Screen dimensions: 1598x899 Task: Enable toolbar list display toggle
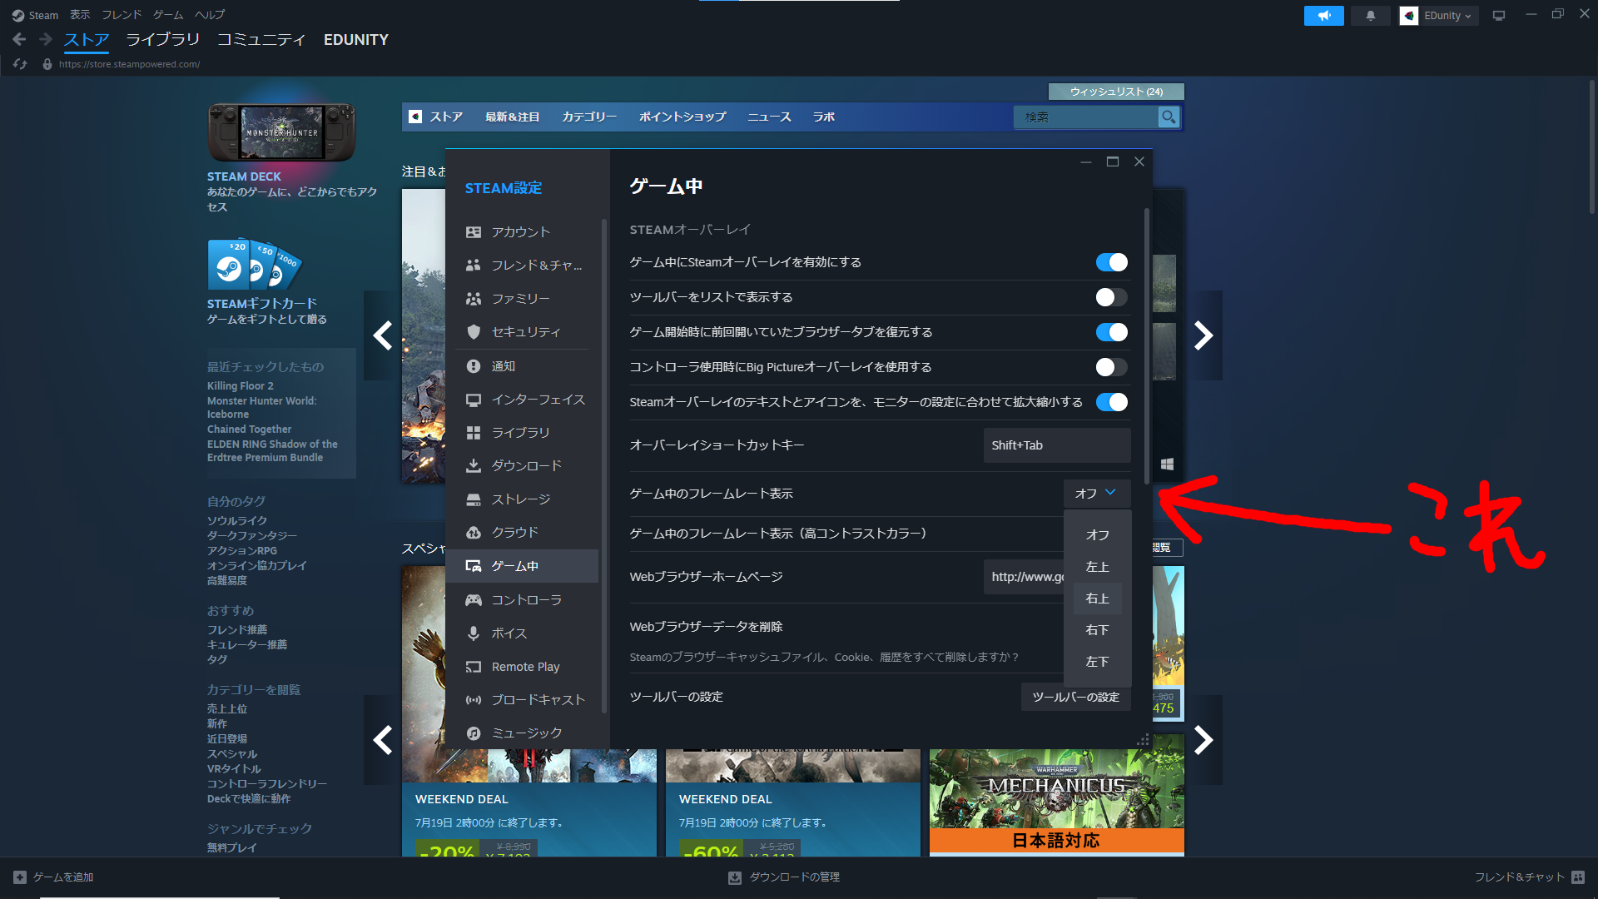tap(1110, 297)
